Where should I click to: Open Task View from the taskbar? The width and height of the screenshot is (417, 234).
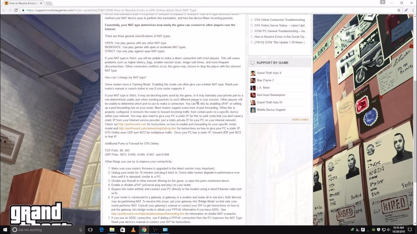coord(90,230)
